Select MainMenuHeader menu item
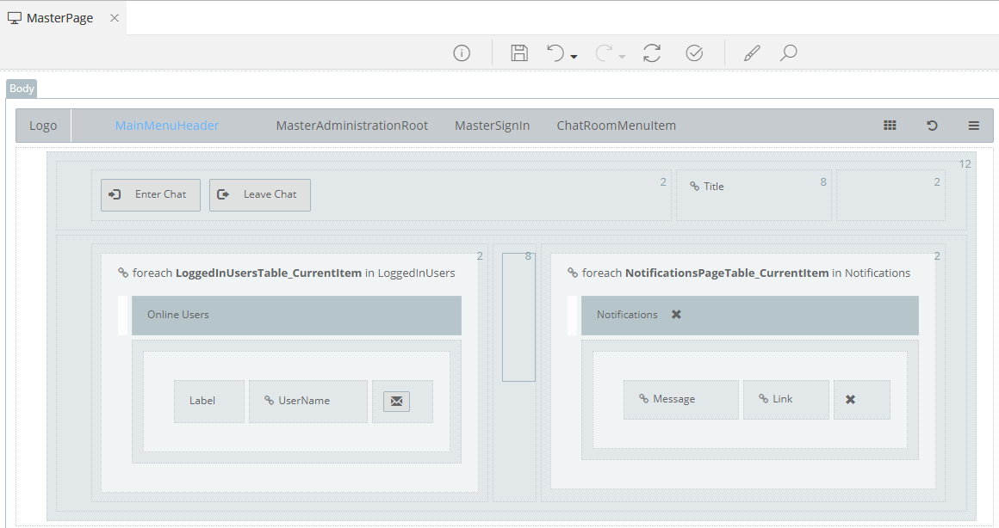This screenshot has width=999, height=528. click(x=167, y=126)
